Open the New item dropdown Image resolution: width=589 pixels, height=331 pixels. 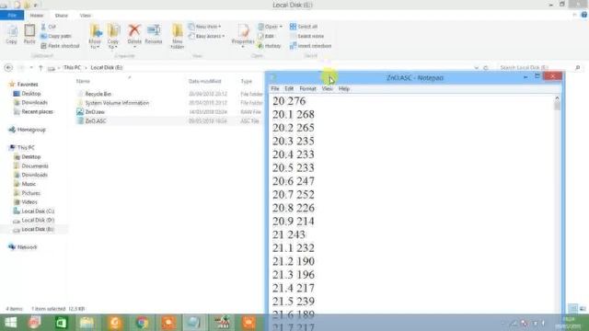point(204,27)
